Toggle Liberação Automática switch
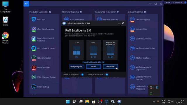 tap(106, 75)
